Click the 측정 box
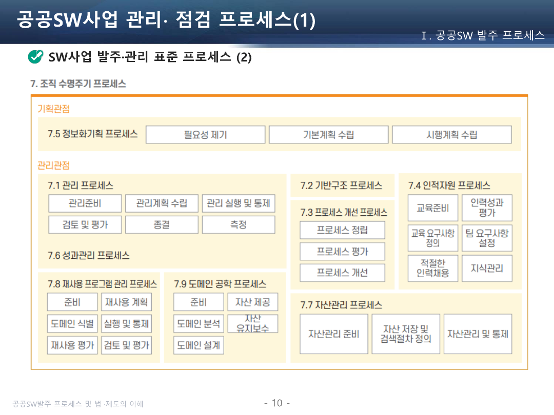Screen dimensions: 554x415 (x=239, y=224)
